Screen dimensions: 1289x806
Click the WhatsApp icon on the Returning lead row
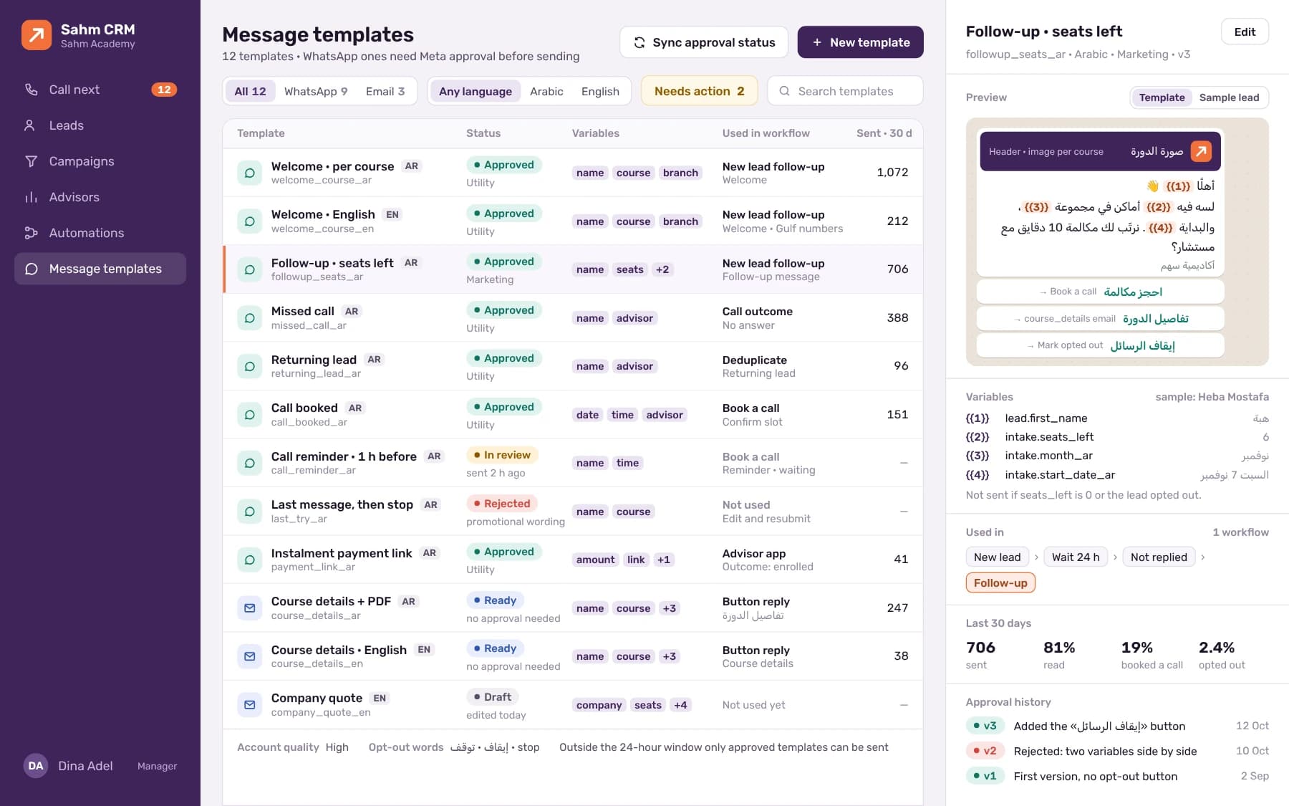[249, 366]
